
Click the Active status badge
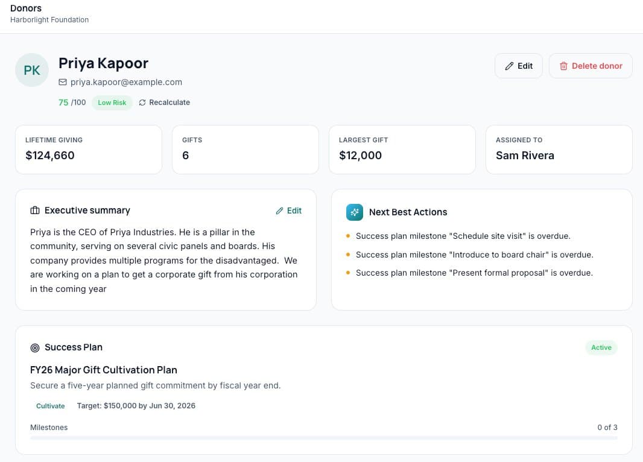tap(601, 347)
